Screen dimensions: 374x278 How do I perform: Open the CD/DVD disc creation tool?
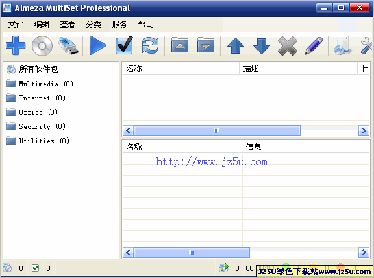[42, 46]
